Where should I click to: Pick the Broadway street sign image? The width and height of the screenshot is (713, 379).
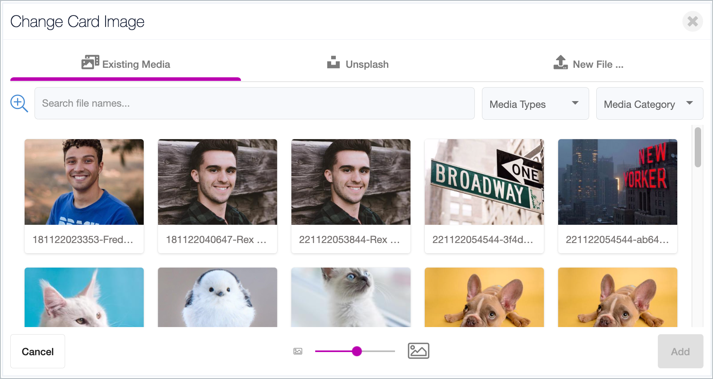point(484,182)
